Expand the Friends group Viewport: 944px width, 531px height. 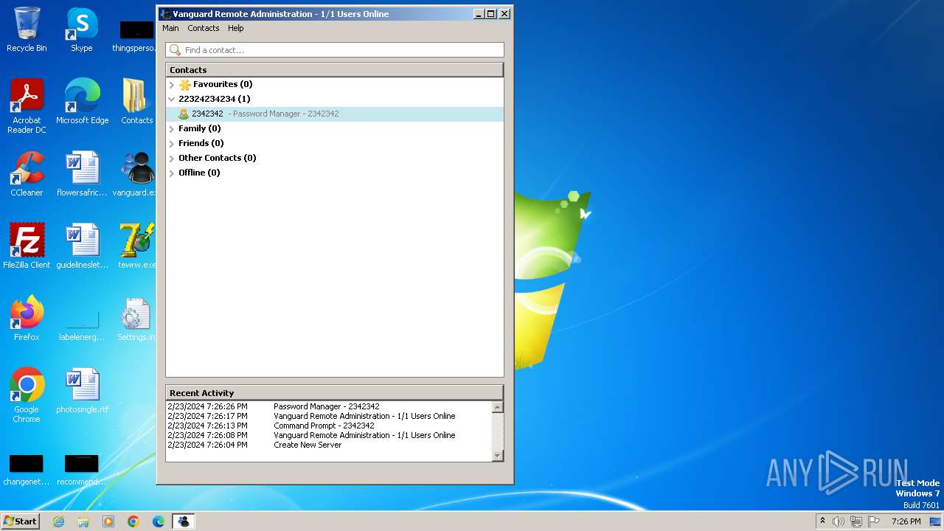point(172,144)
